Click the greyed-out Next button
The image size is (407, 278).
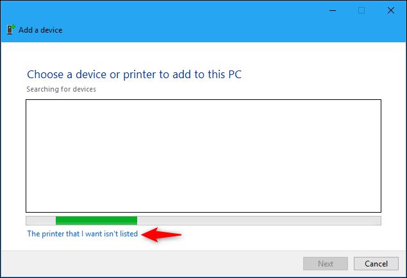(x=326, y=263)
